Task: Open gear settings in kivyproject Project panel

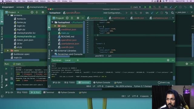Action: 43,12
